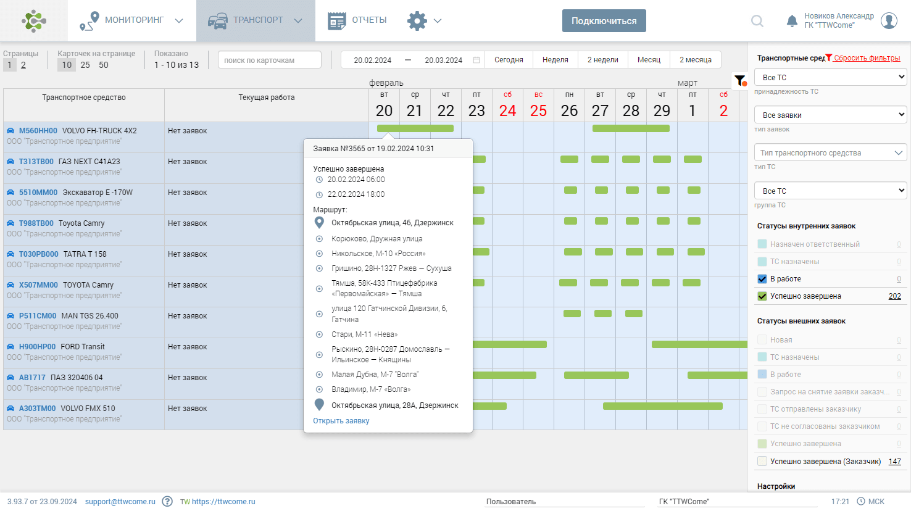Image resolution: width=911 pixels, height=511 pixels.
Task: Click car icon of P511CM00
Action: point(10,316)
